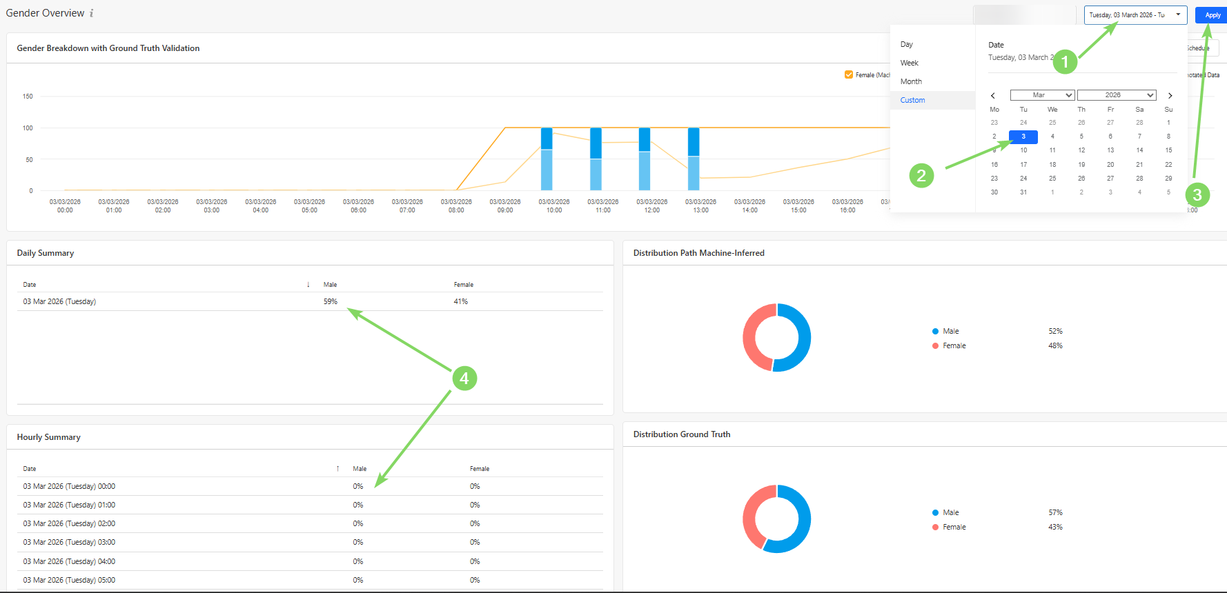The width and height of the screenshot is (1227, 593).
Task: Click Male legend dot in Machine-Inferred chart
Action: [935, 332]
